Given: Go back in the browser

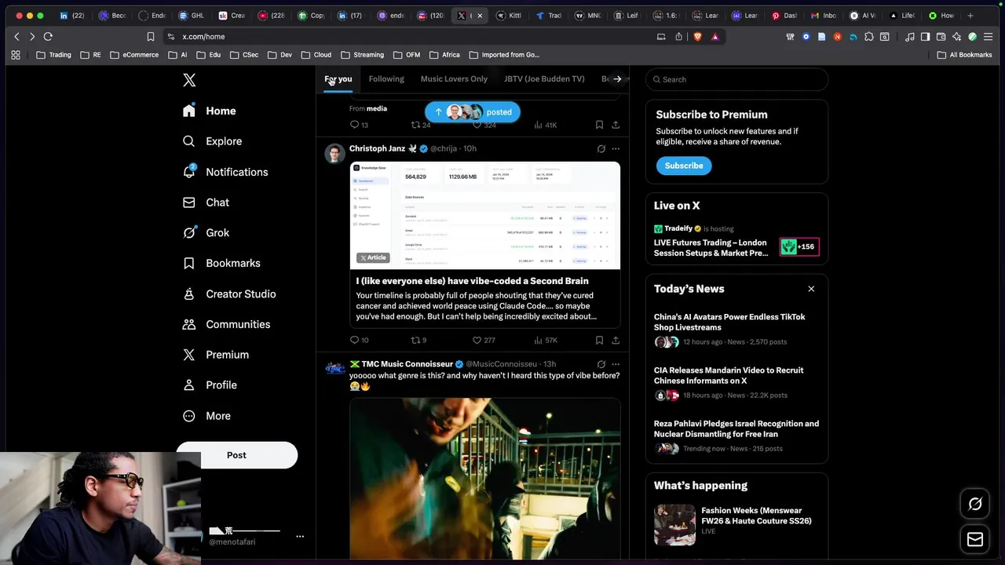Looking at the screenshot, I should click(16, 36).
